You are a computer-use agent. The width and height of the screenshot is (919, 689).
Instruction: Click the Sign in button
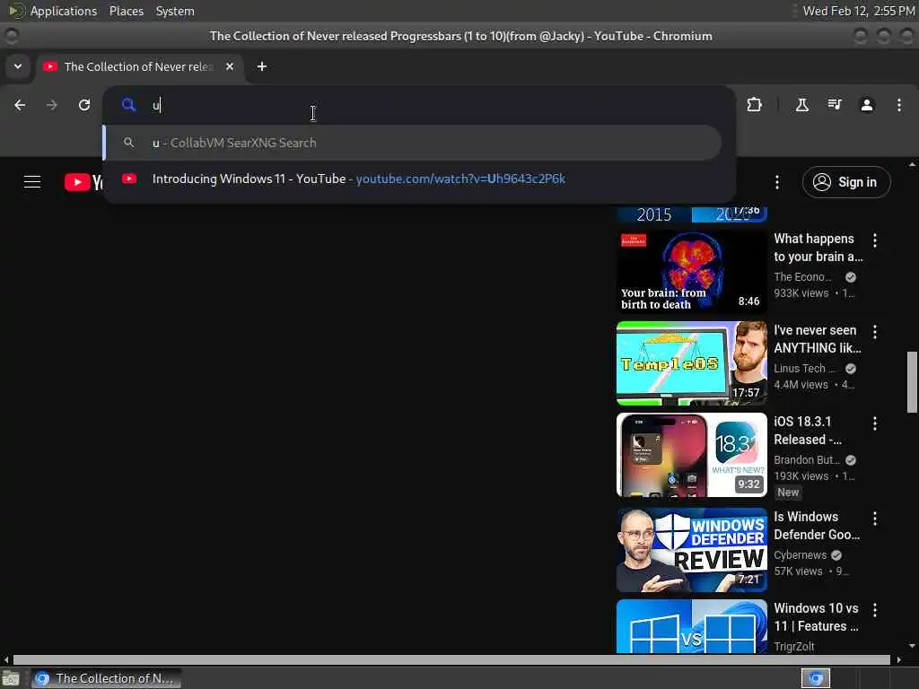(846, 182)
